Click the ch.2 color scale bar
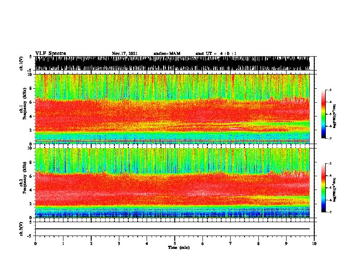The height and width of the screenshot is (273, 354). [324, 188]
